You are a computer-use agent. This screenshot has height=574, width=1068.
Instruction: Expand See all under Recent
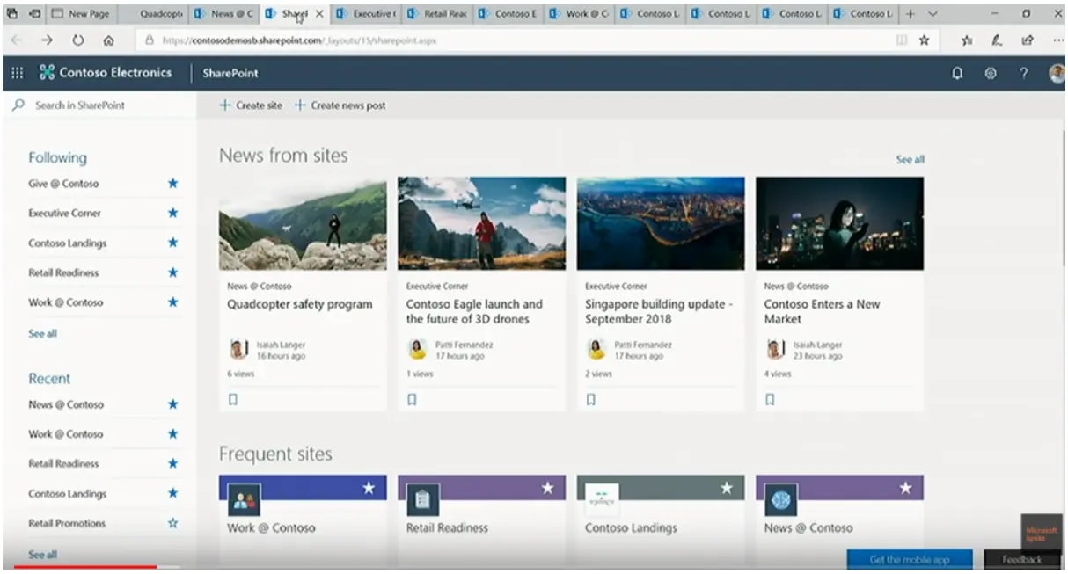tap(42, 555)
